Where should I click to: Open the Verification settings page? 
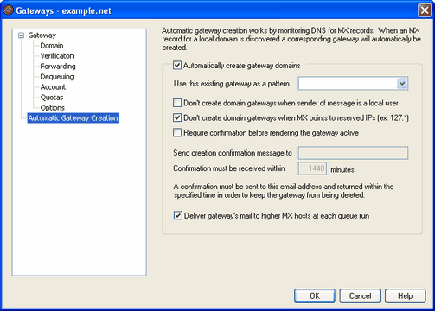tap(57, 56)
